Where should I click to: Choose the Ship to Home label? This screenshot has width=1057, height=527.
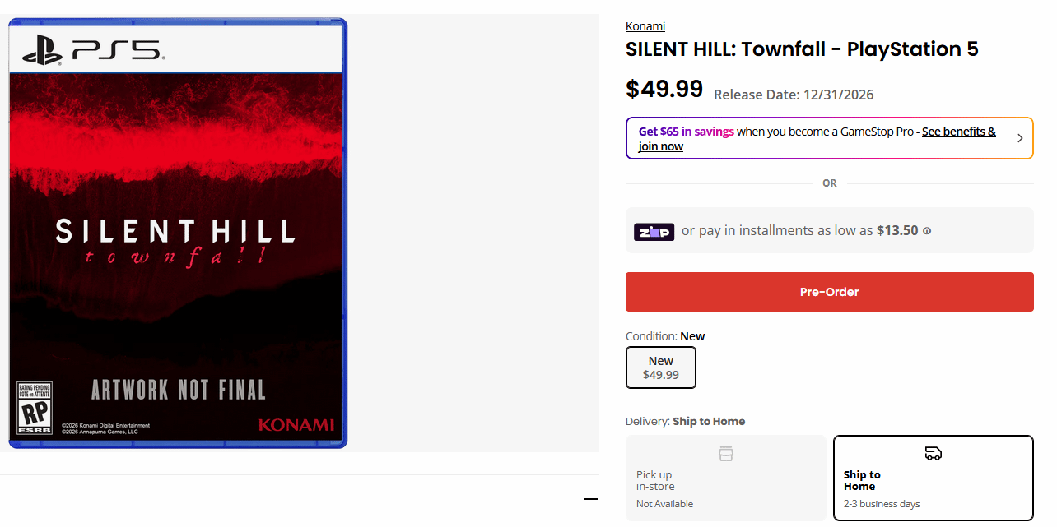click(862, 480)
